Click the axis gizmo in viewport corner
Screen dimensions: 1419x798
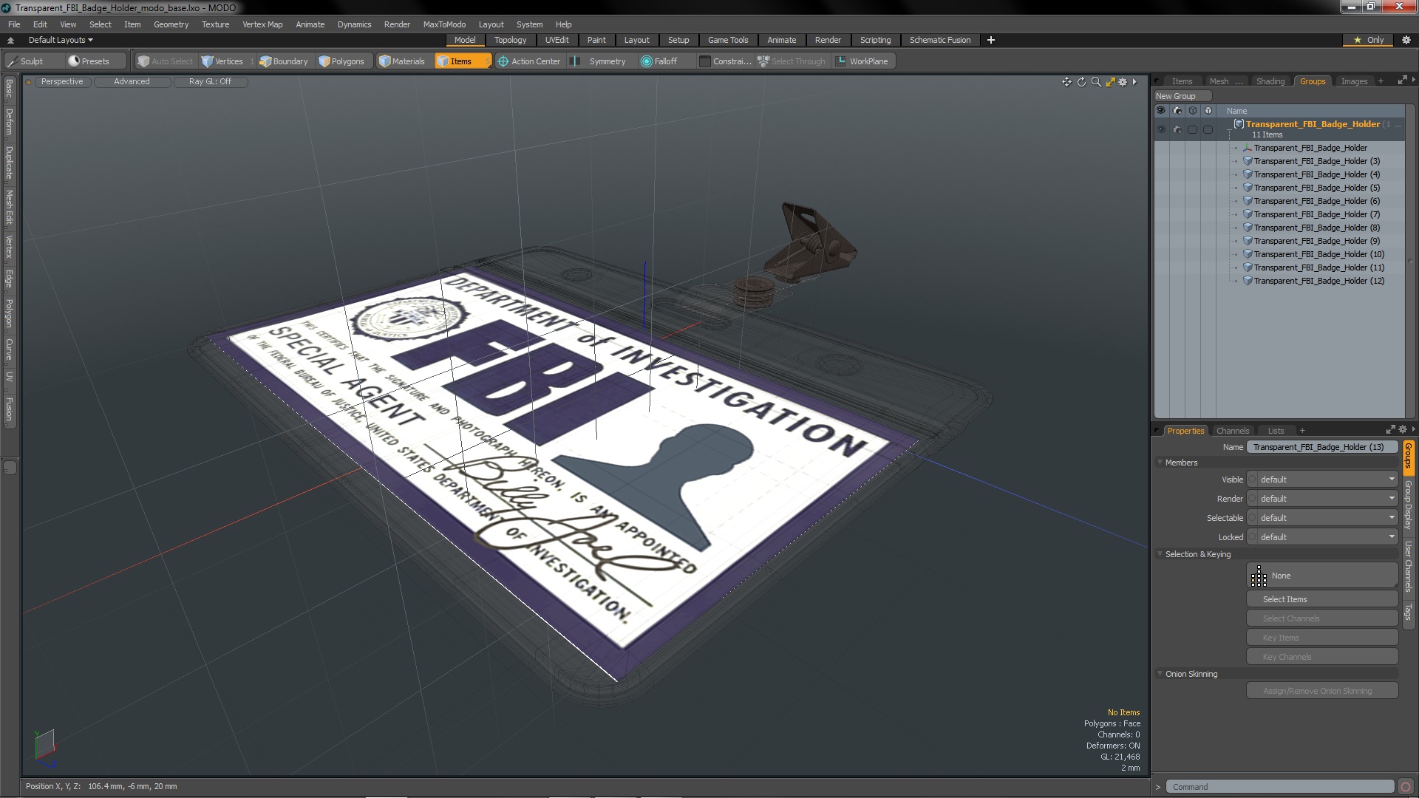point(44,748)
